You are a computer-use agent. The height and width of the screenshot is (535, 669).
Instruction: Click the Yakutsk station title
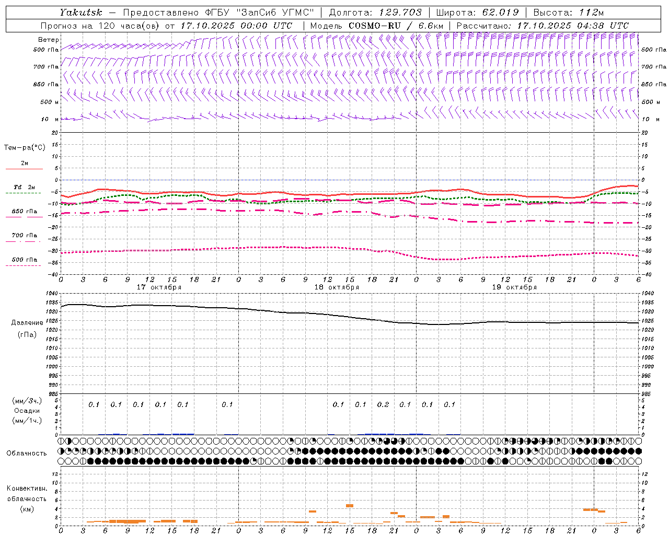[x=81, y=12]
